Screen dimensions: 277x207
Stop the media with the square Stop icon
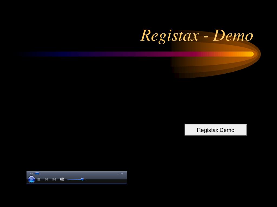point(39,179)
